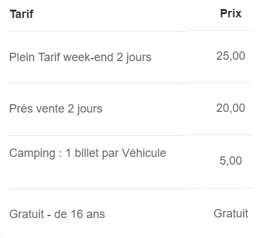Click the word Prés in second tariff
Screen dimensions: 263x238
[21, 108]
